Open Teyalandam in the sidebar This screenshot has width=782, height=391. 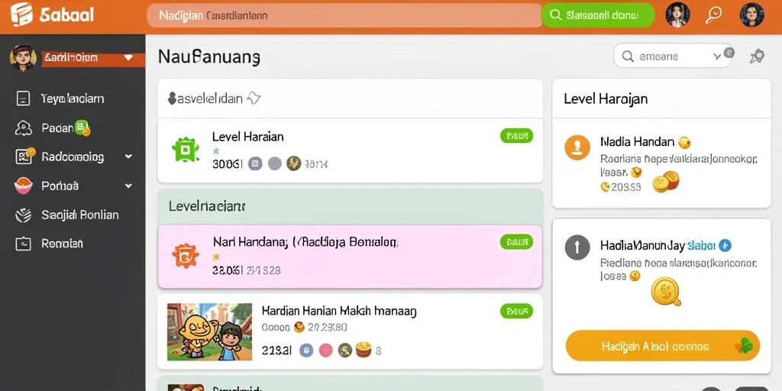(x=73, y=99)
